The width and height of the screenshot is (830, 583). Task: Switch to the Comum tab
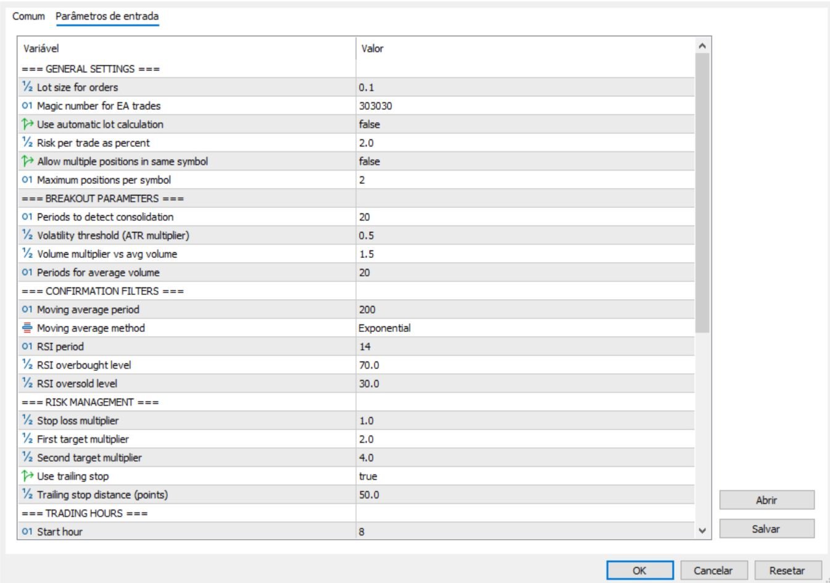coord(28,16)
